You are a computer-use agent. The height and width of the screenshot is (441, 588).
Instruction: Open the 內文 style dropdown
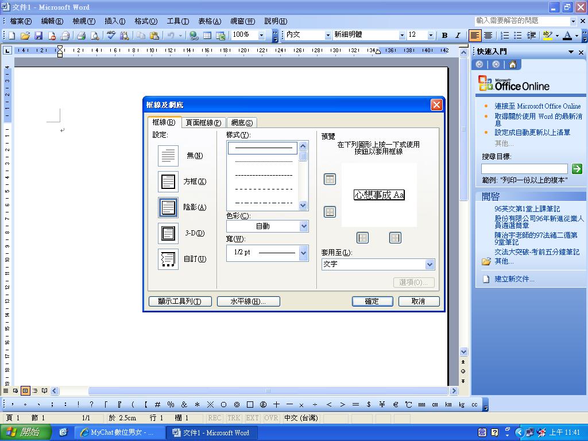(x=328, y=35)
